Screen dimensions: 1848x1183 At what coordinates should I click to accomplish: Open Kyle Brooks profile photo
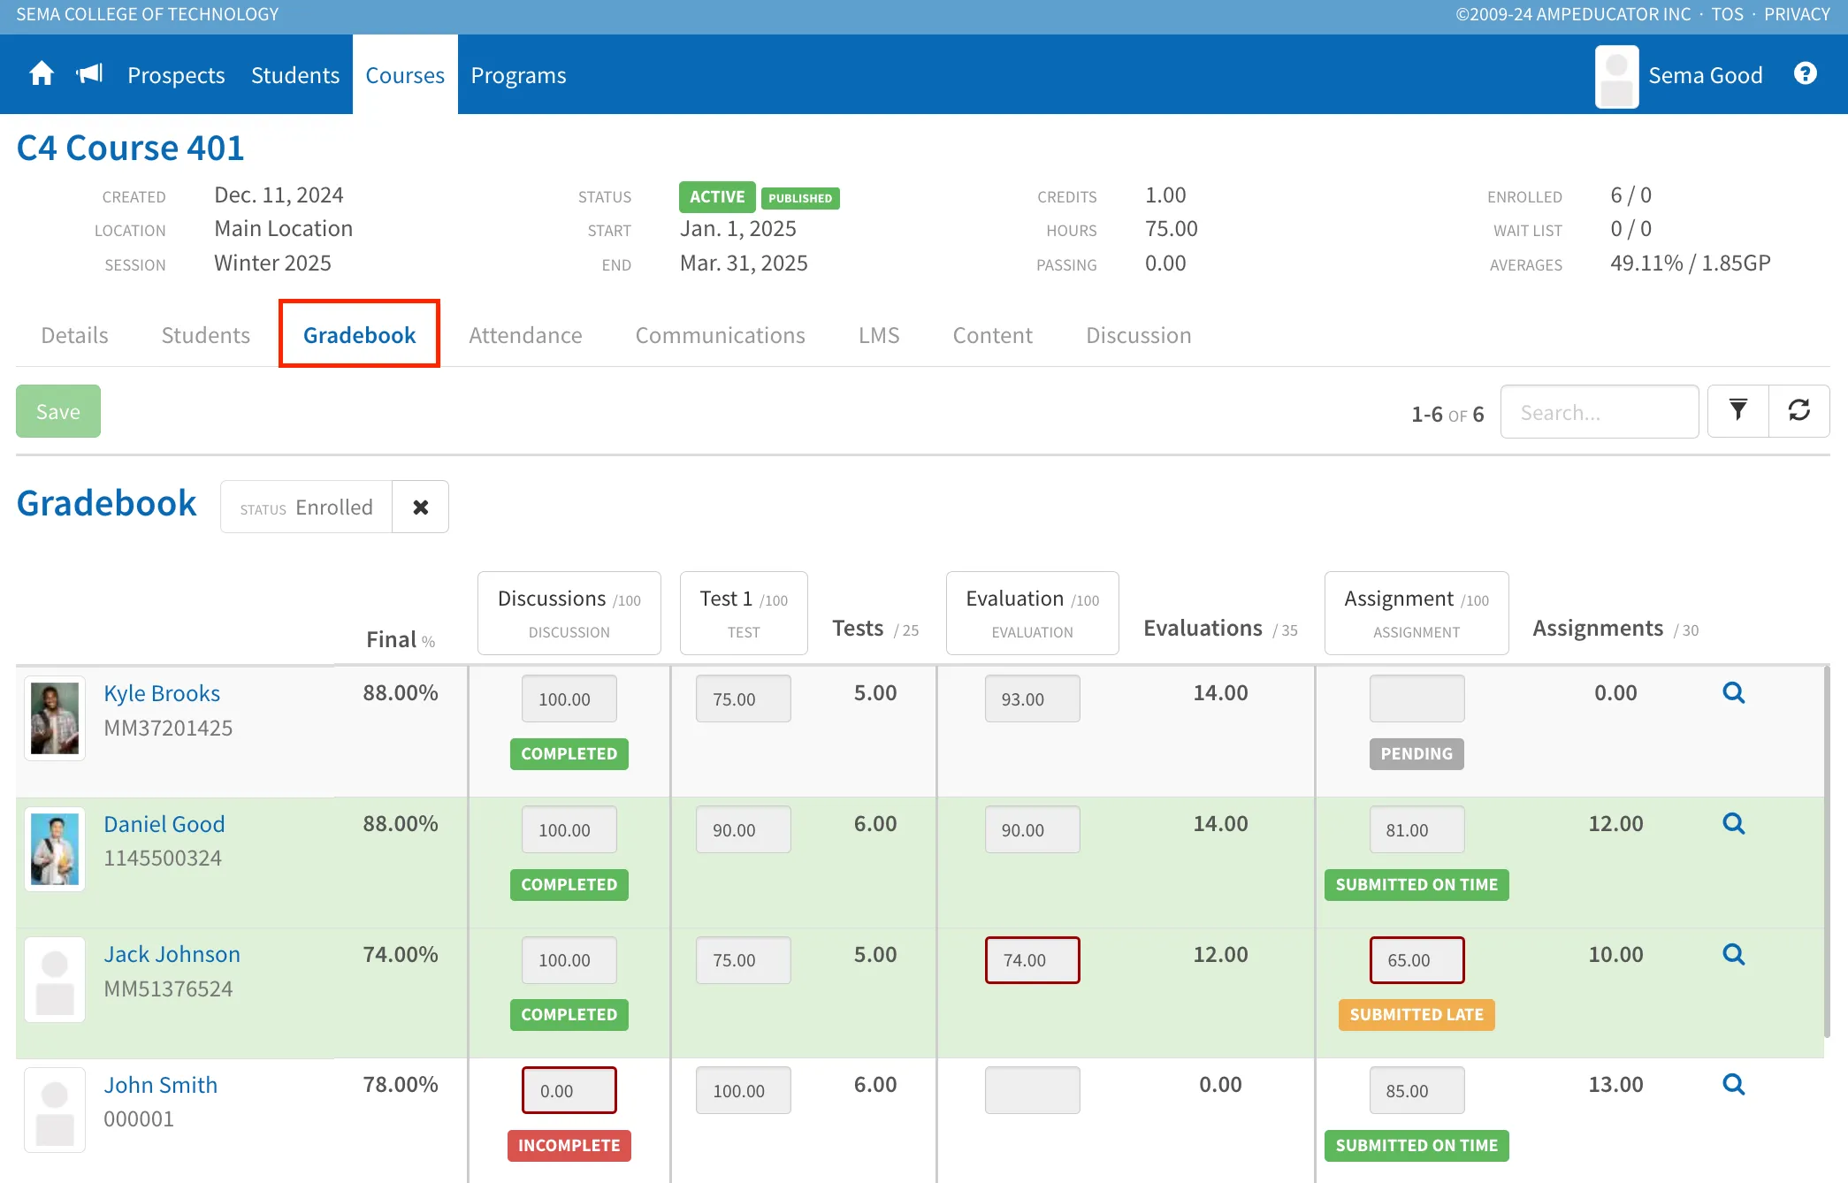(x=55, y=719)
